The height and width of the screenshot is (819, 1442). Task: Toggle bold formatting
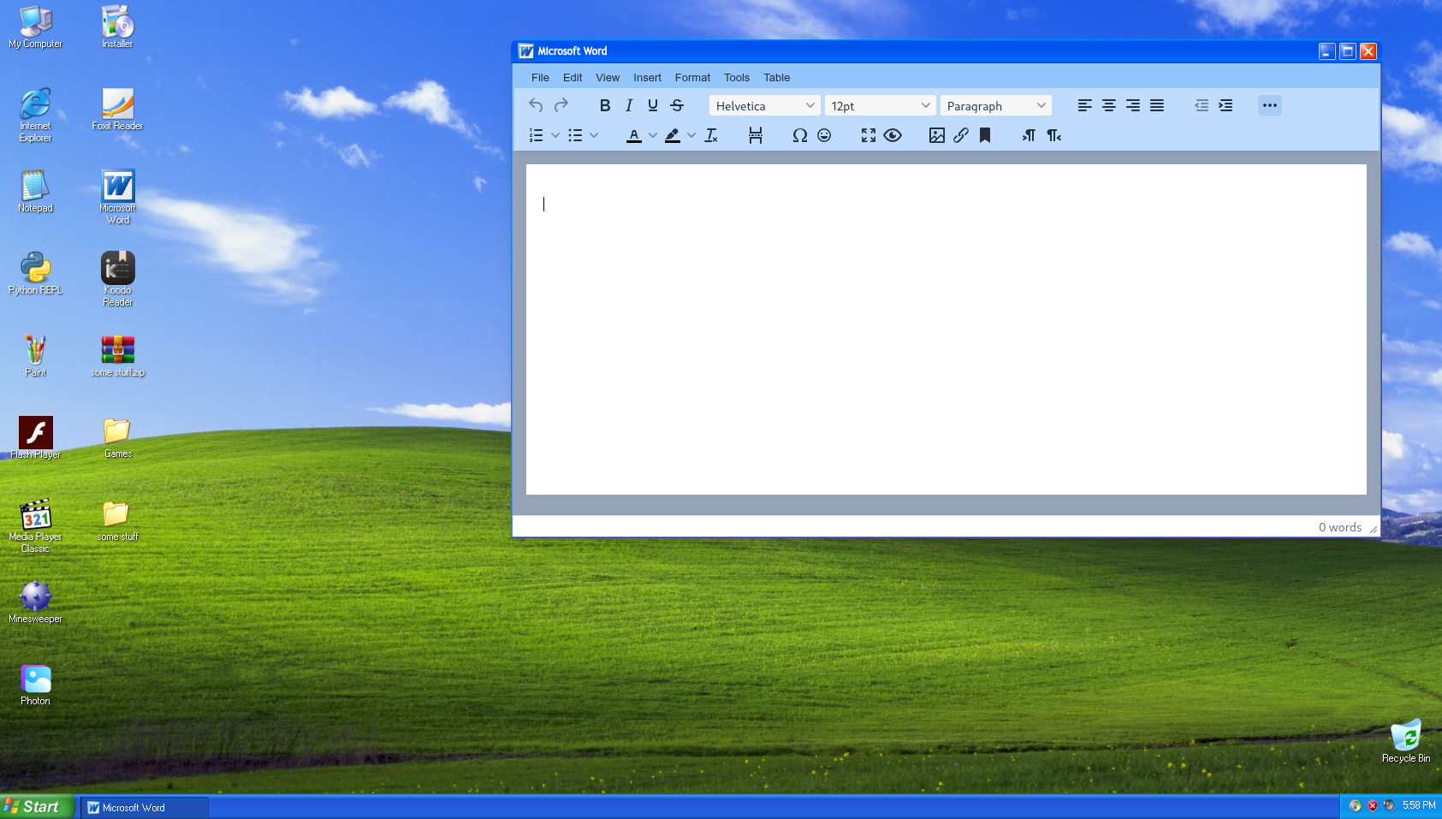pos(605,105)
